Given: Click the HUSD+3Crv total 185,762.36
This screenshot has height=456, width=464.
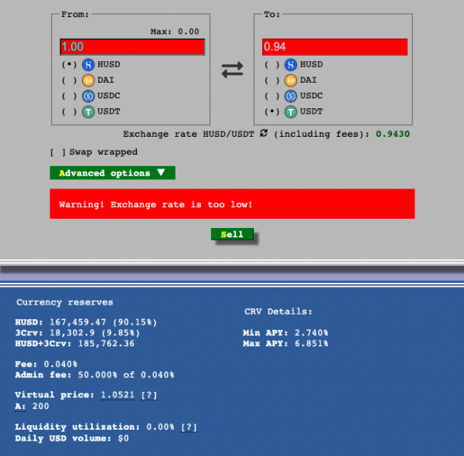Looking at the screenshot, I should 106,343.
